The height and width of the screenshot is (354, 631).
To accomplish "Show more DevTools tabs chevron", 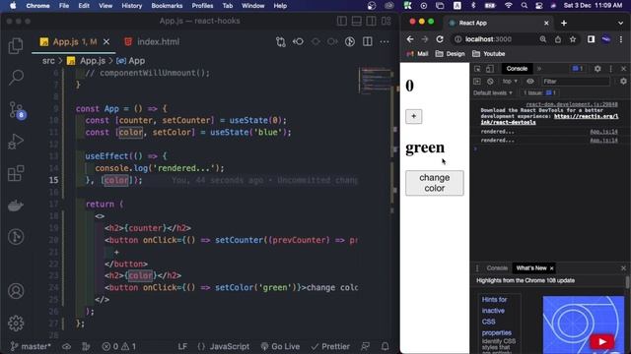I will [539, 69].
